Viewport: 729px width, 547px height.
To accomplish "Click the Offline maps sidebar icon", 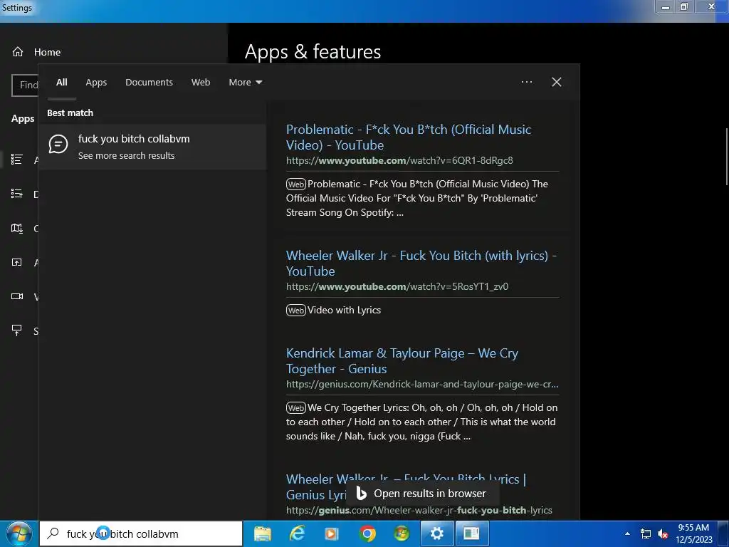I will tap(17, 228).
